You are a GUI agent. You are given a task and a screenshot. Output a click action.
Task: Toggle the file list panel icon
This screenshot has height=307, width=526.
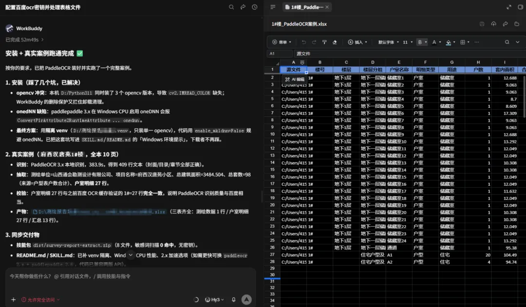273,7
